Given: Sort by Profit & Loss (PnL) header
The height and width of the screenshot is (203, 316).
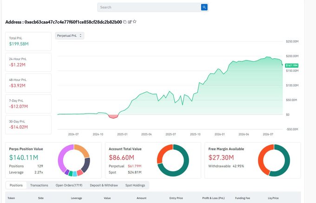Looking at the screenshot, I should point(213,198).
